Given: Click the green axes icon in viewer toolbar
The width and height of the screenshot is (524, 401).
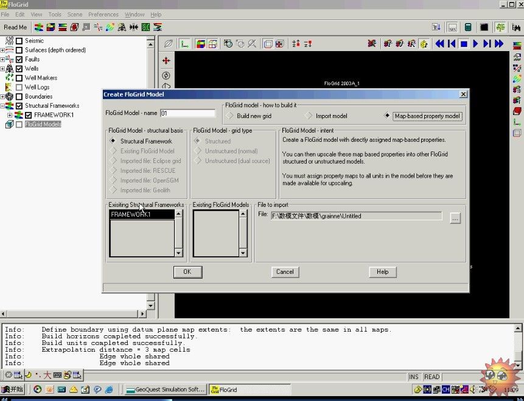Looking at the screenshot, I should 184,44.
